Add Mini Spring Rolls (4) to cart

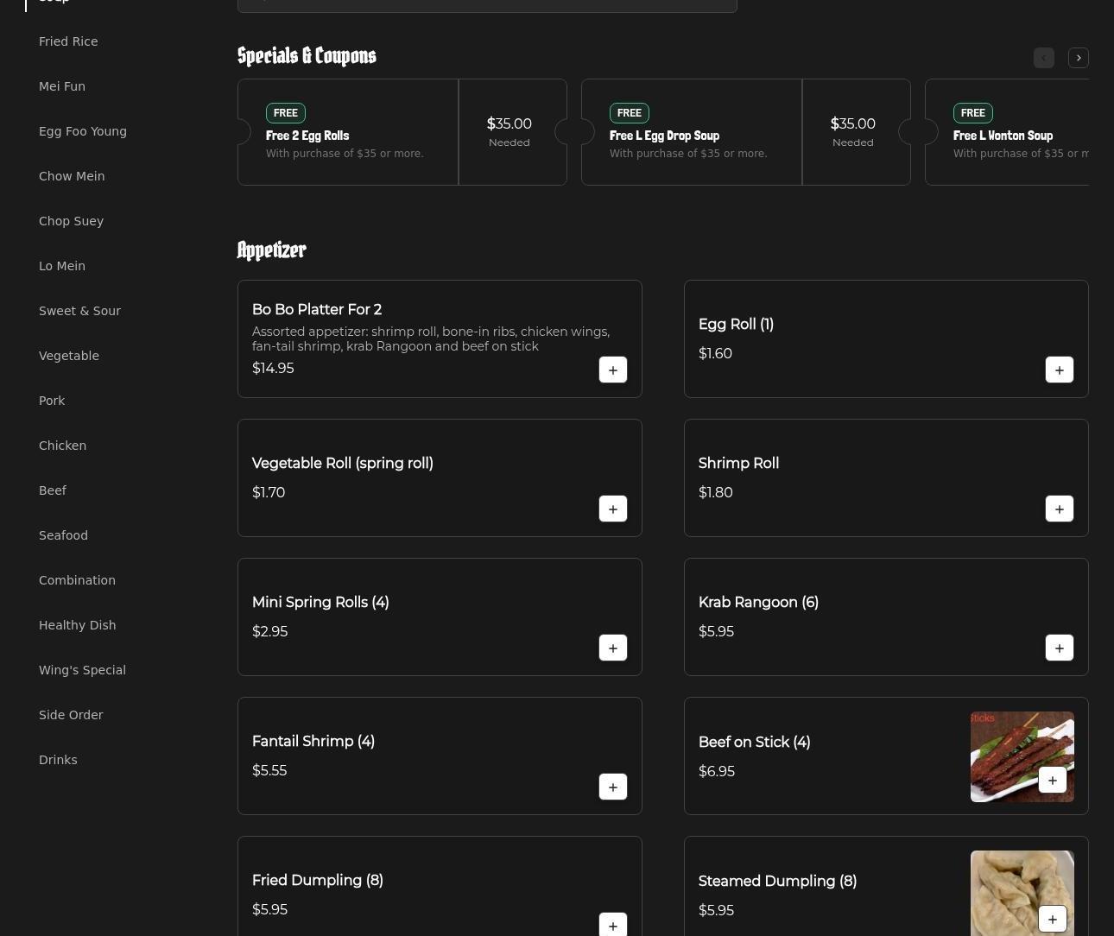613,648
